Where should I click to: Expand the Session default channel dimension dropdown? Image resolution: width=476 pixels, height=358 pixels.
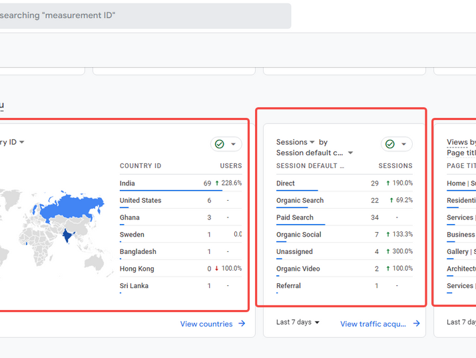[x=350, y=153]
